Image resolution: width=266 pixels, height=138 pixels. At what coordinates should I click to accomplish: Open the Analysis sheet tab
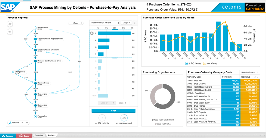pos(51,135)
